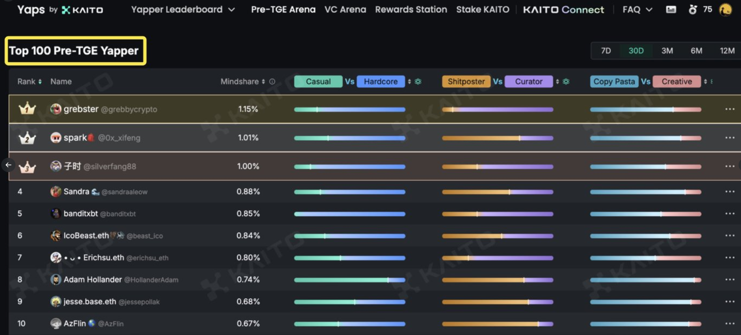Viewport: 741px width, 335px height.
Task: Select the 12M time range
Action: 727,51
